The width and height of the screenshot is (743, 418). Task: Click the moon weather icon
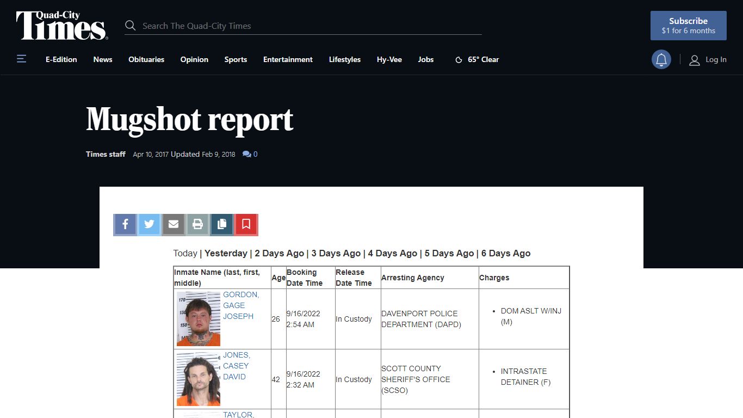click(459, 60)
